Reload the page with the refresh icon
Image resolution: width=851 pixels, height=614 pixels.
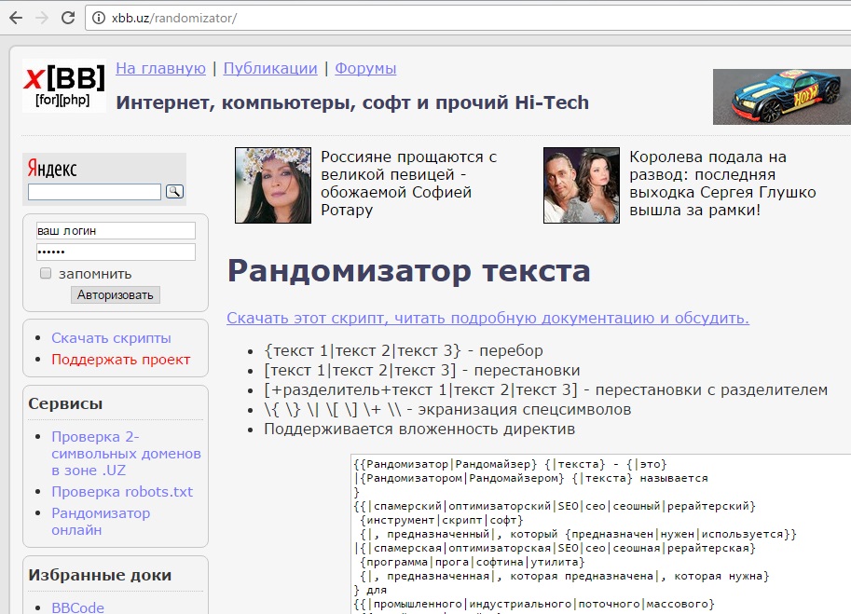pyautogui.click(x=67, y=18)
